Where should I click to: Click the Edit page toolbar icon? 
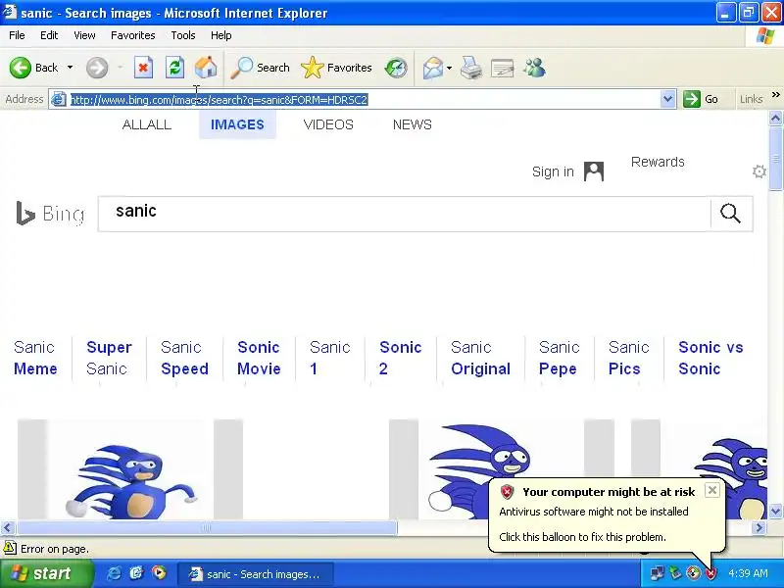(503, 68)
